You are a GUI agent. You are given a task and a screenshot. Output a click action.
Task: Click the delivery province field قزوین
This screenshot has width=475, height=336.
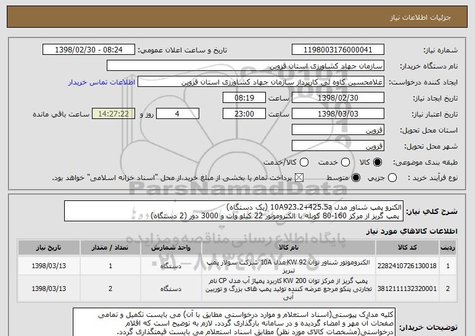[338, 130]
